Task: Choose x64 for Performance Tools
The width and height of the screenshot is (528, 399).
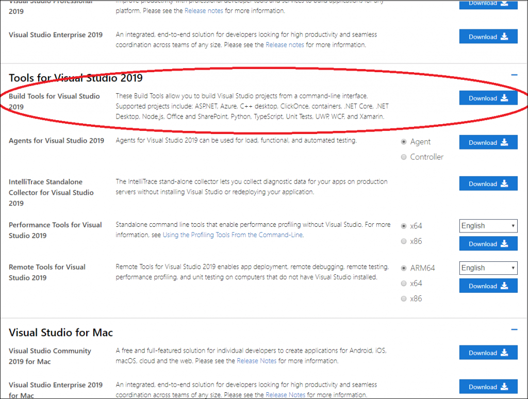Action: (404, 226)
